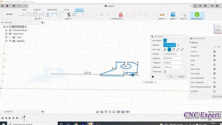Select the Mirror triangle tool
This screenshot has height=125, width=222.
[48, 15]
